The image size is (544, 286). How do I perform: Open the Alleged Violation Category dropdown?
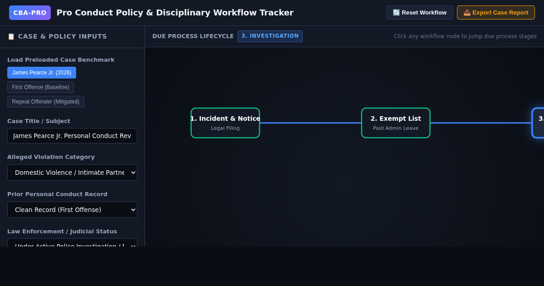[x=72, y=173]
